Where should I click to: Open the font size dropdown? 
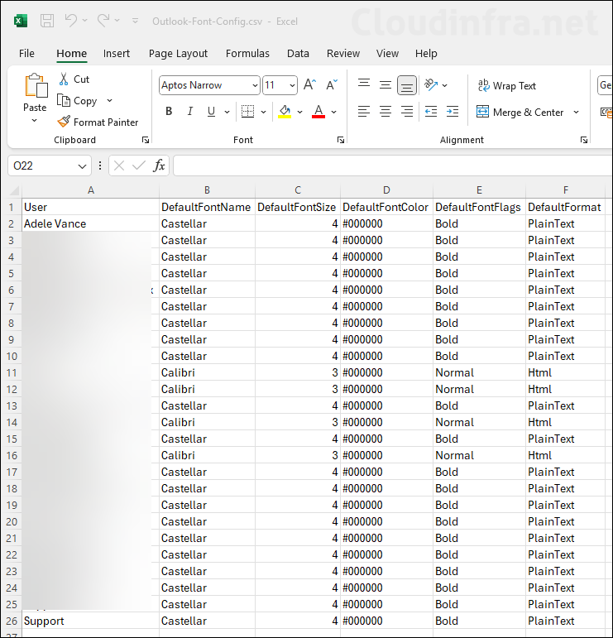click(x=292, y=85)
